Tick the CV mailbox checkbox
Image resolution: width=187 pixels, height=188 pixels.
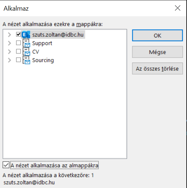point(18,52)
